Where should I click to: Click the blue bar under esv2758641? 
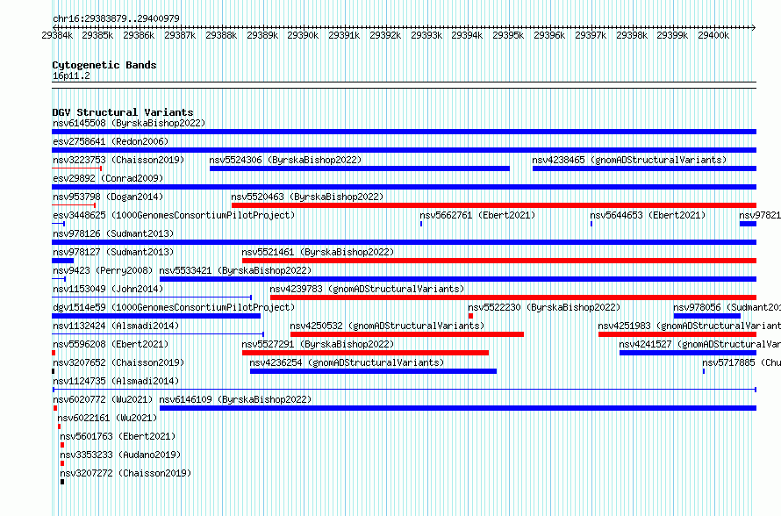(404, 150)
